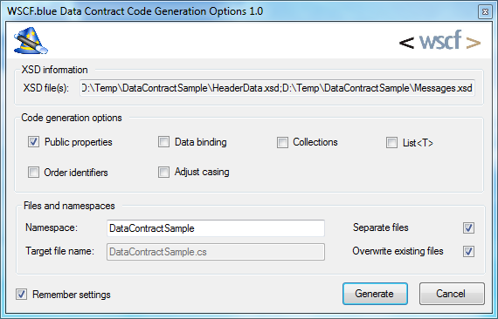Click the Target file name field
Image resolution: width=498 pixels, height=319 pixels.
pyautogui.click(x=216, y=252)
